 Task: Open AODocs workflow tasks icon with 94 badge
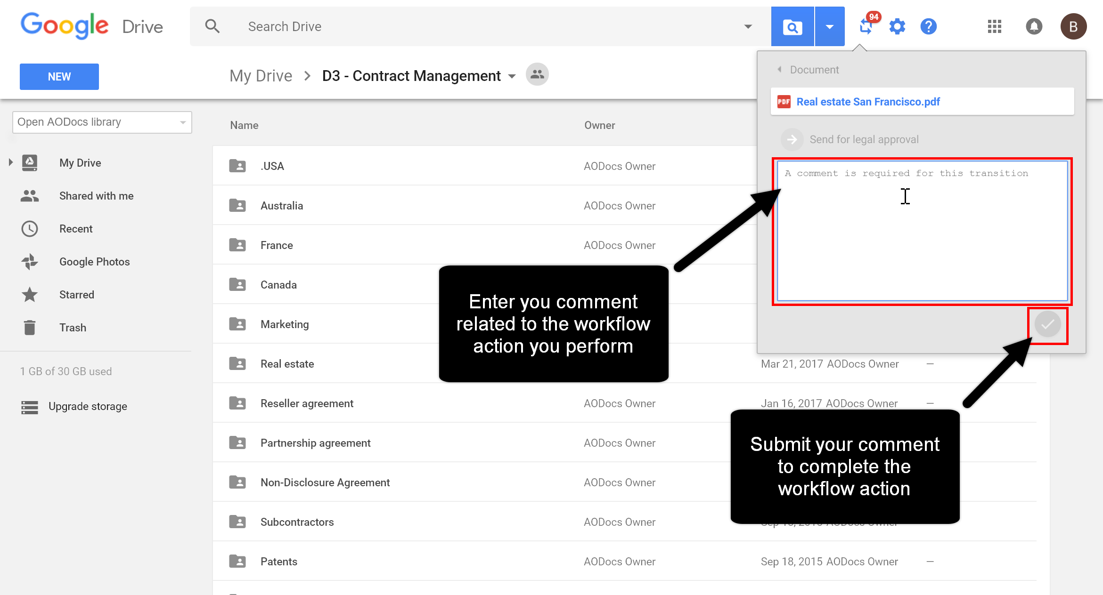(x=867, y=25)
